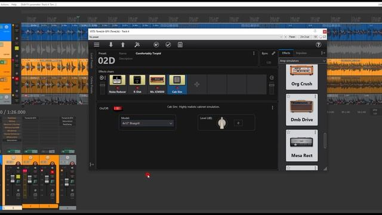Close the ToneLib FX window
The height and width of the screenshot is (215, 382).
[325, 32]
